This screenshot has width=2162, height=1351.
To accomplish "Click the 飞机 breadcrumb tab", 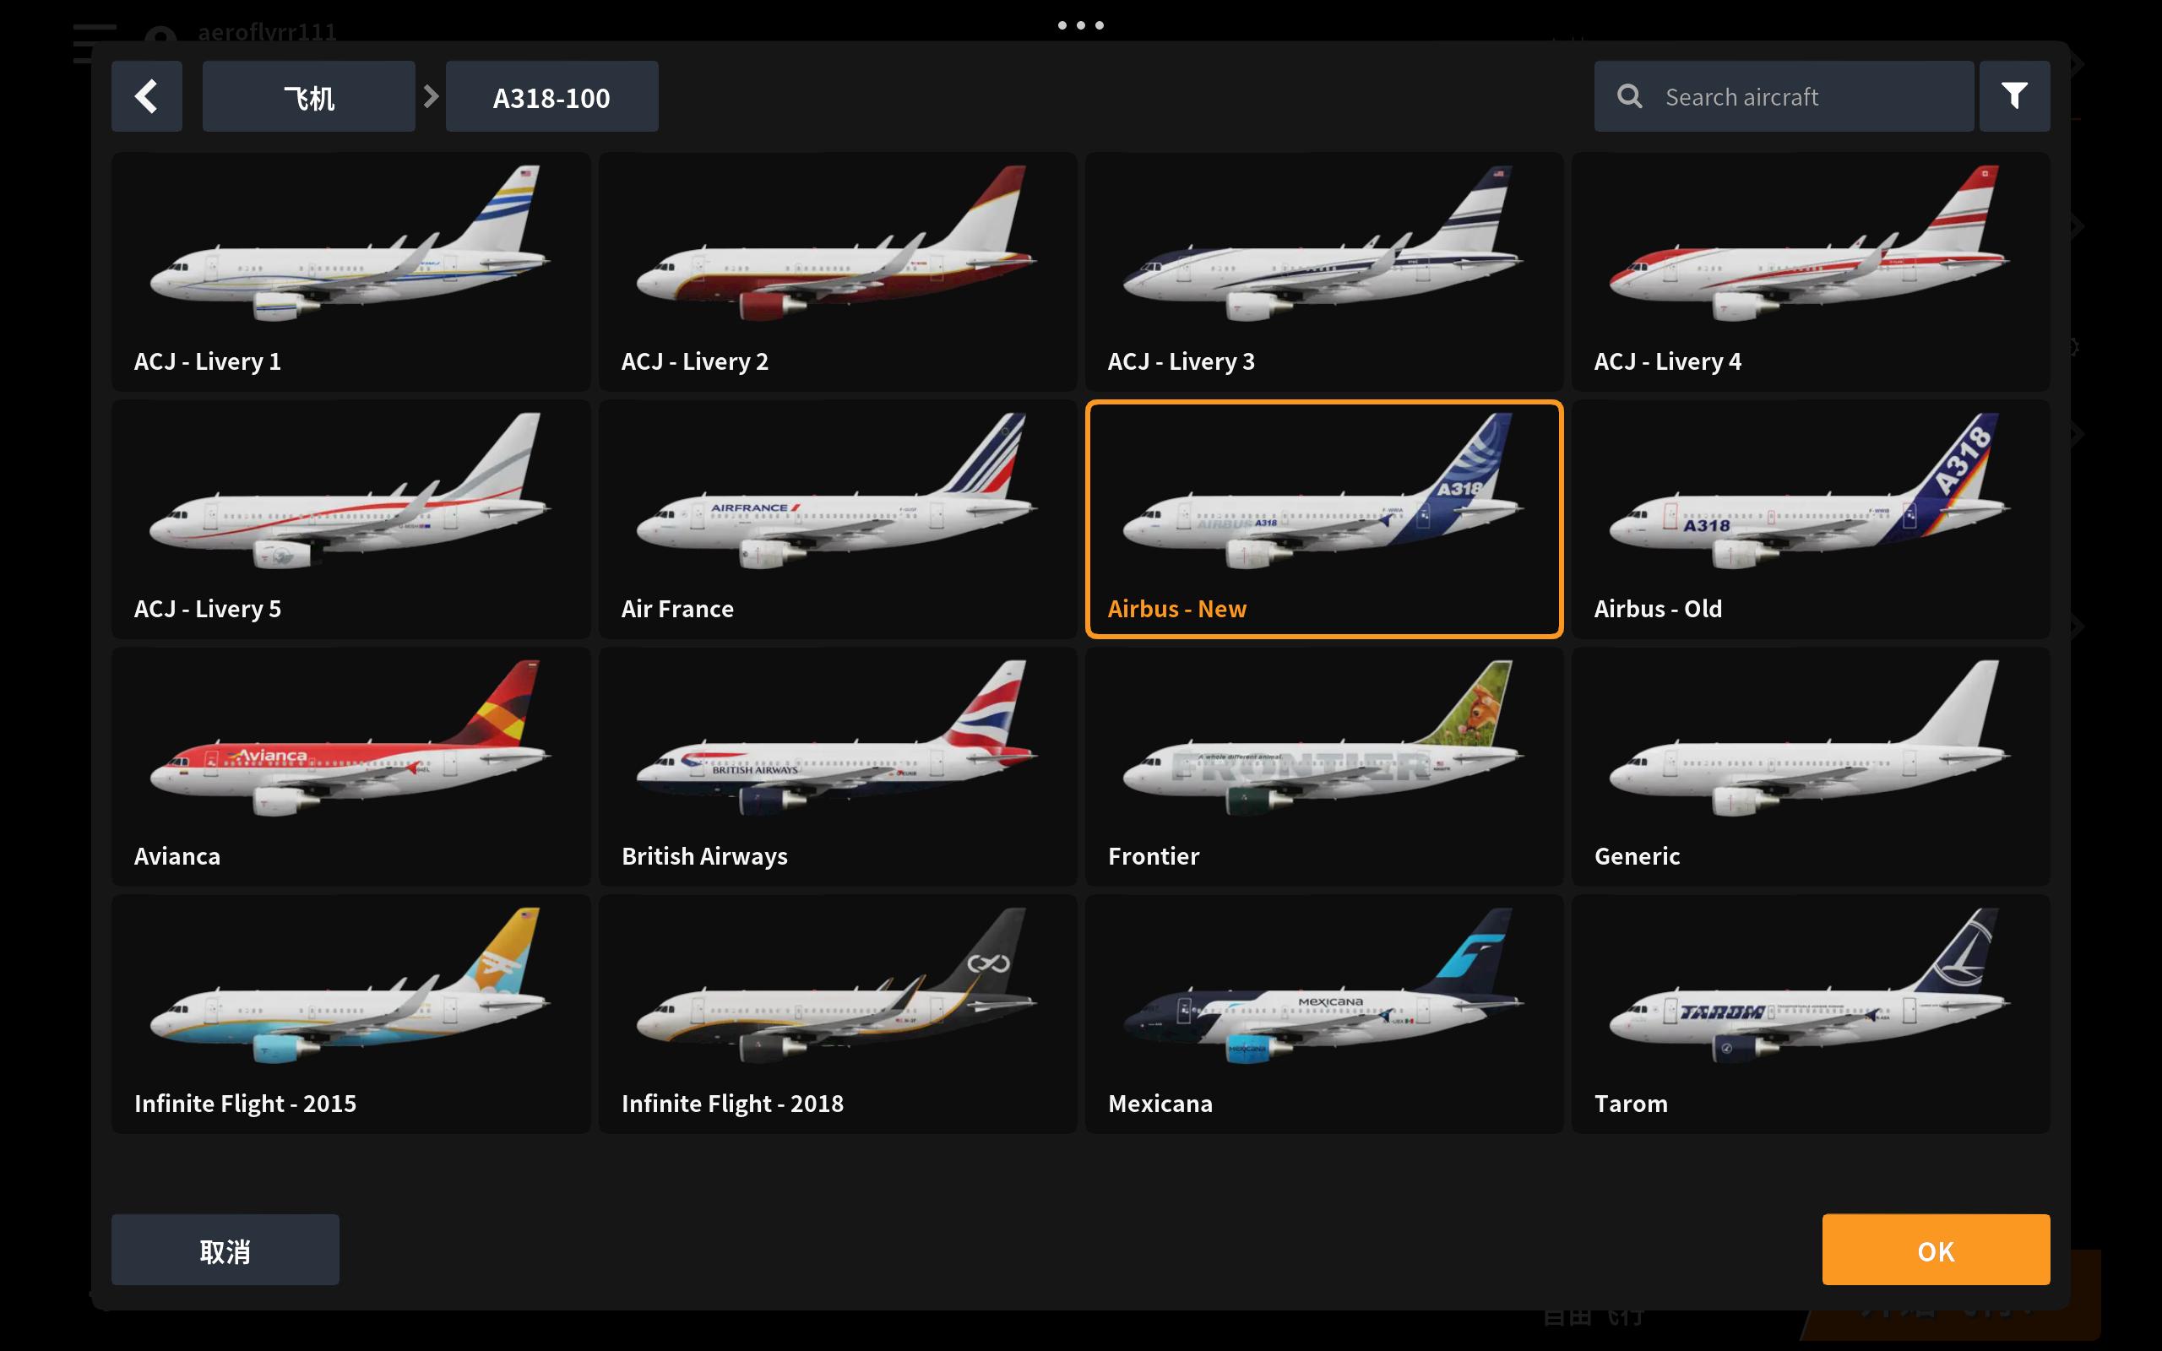I will pyautogui.click(x=308, y=96).
